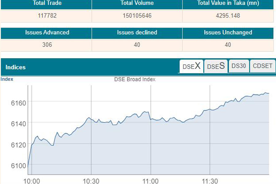Click the Indices section heading
276x184 pixels.
[x=15, y=67]
